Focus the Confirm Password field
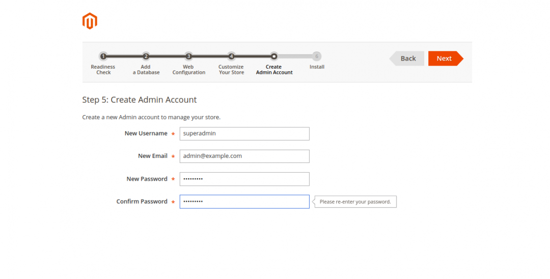The image size is (550, 279). [244, 202]
